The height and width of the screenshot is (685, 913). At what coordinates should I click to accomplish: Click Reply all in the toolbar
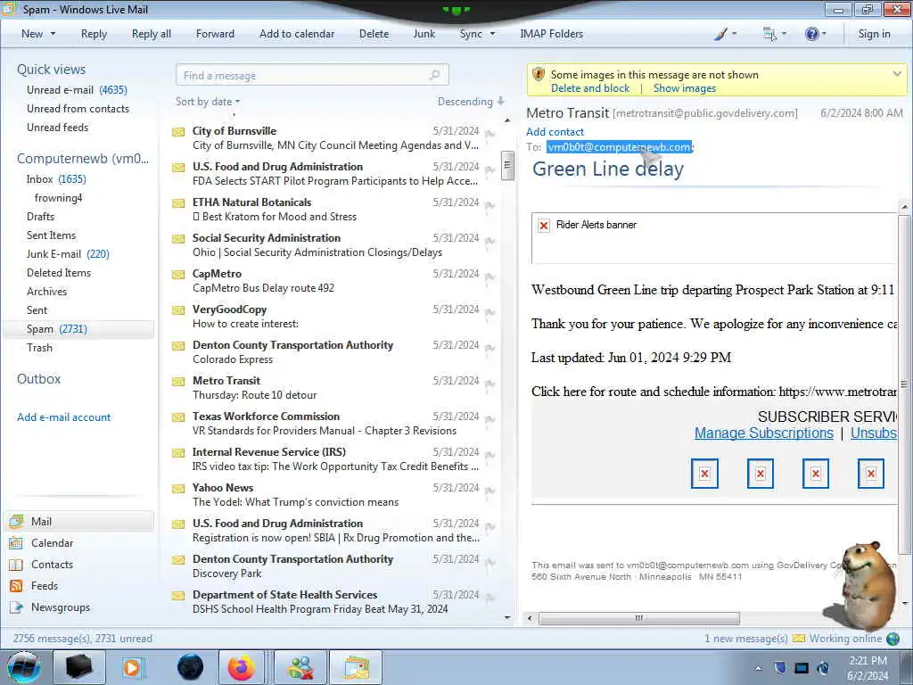click(x=152, y=34)
